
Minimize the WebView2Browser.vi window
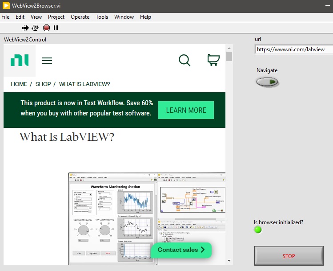pos(328,5)
